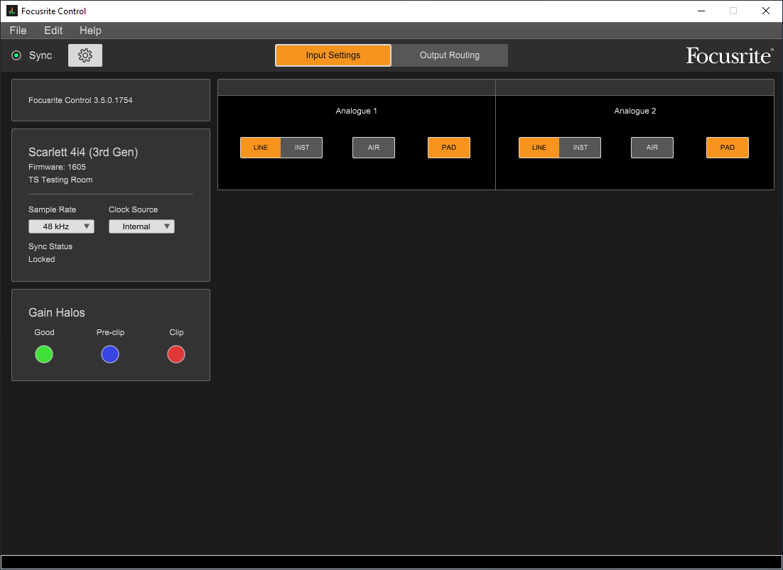
Task: Pick the red Clip gain halo color
Action: pyautogui.click(x=176, y=354)
